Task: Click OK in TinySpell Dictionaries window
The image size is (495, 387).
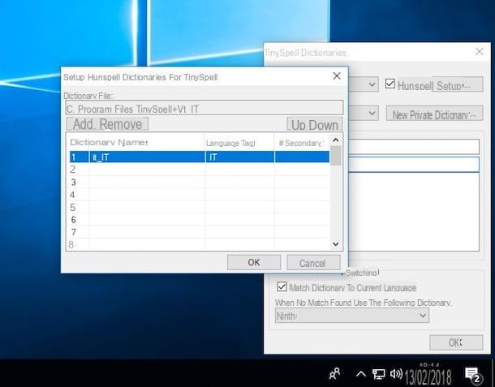Action: pos(456,342)
